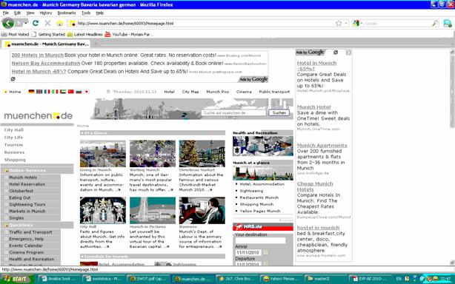
Task: Click the Forward navigation arrow
Action: click(x=19, y=23)
